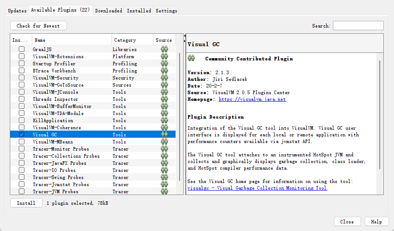Click the source icon for Tracer-IO Probes
394x231 pixels.
pos(164,170)
